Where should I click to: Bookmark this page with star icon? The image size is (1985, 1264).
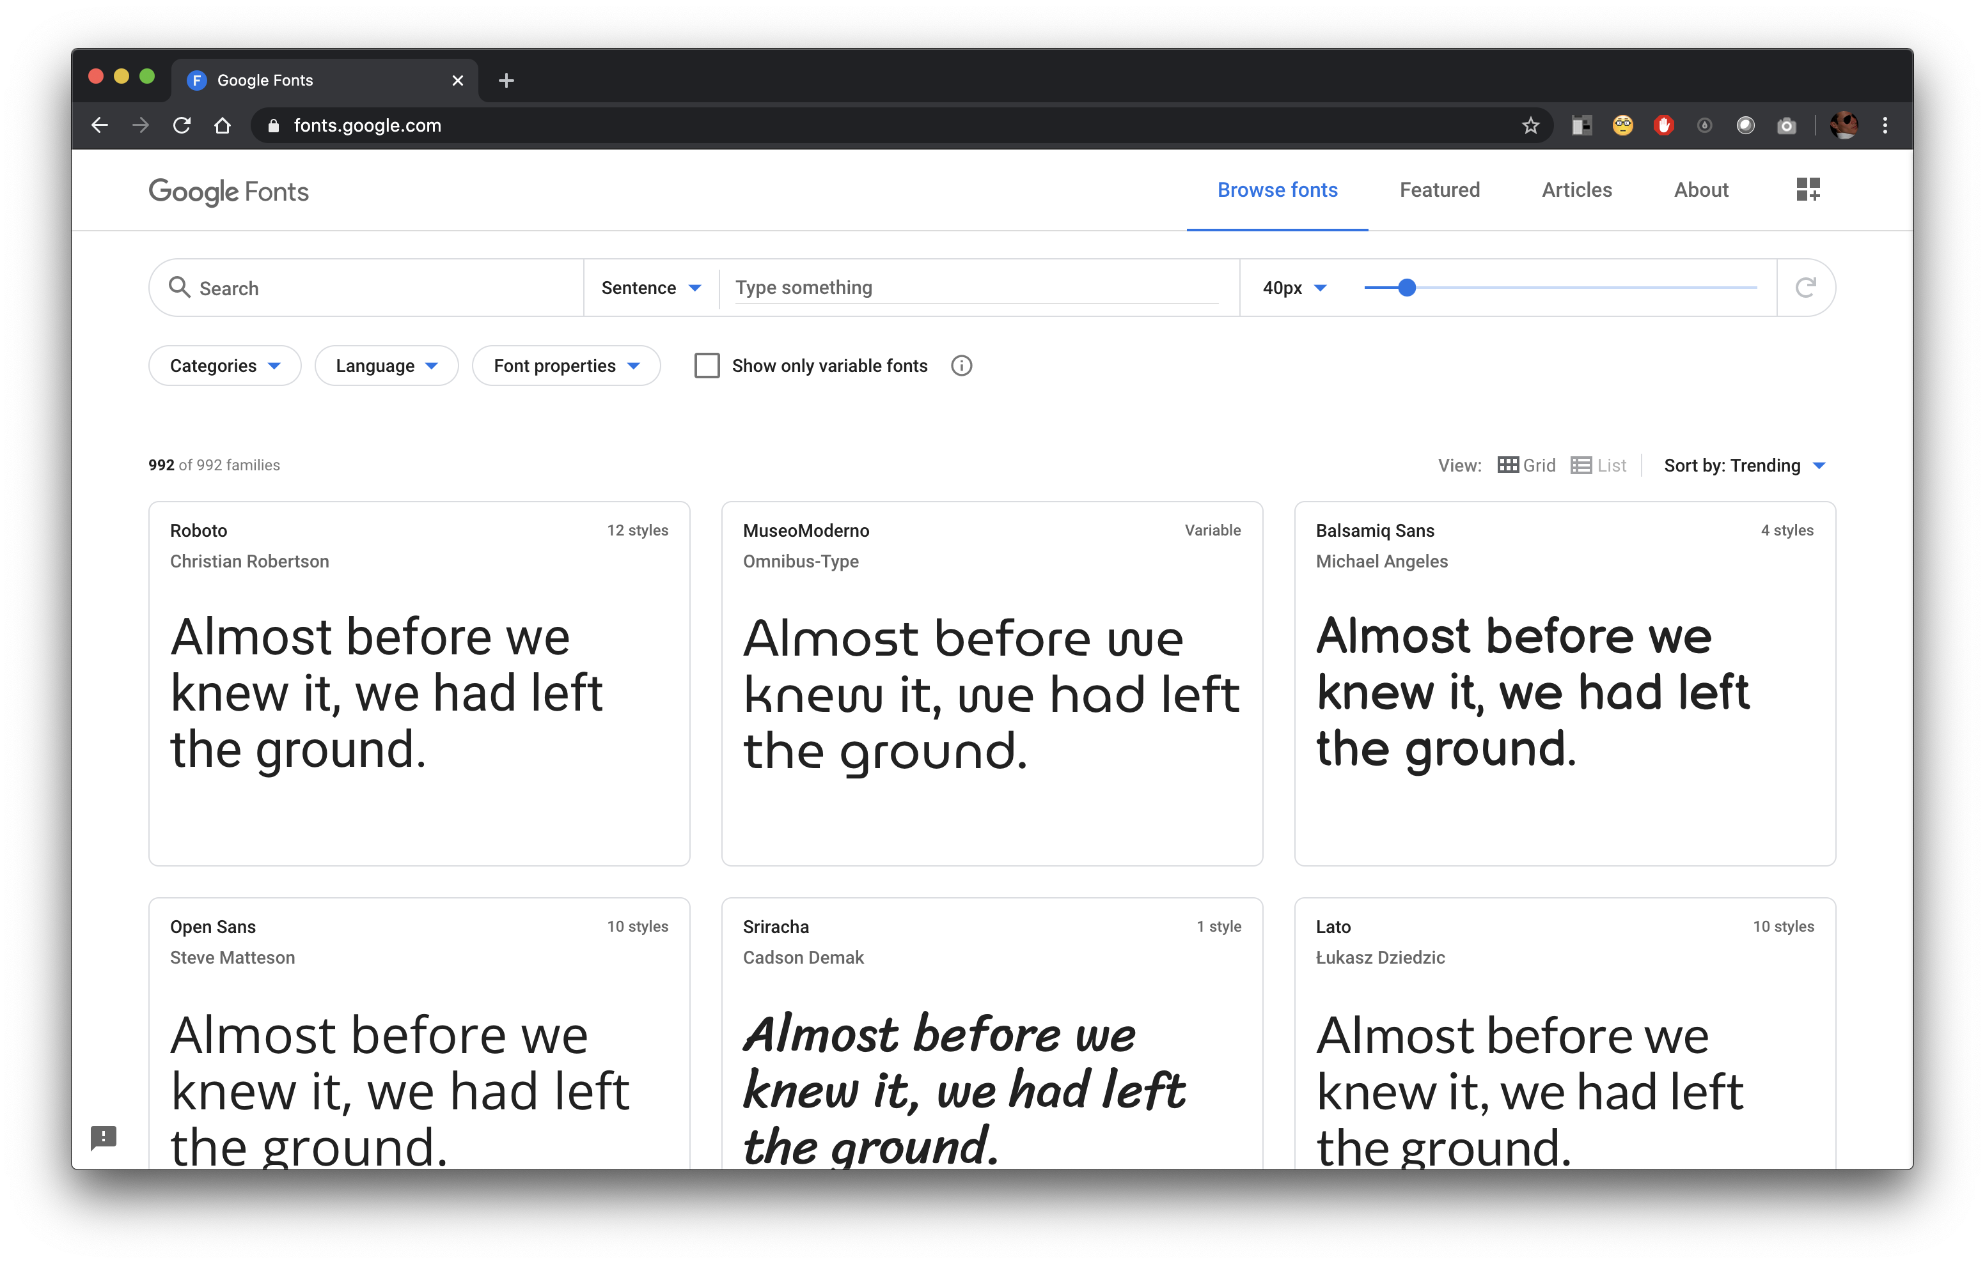1530,125
